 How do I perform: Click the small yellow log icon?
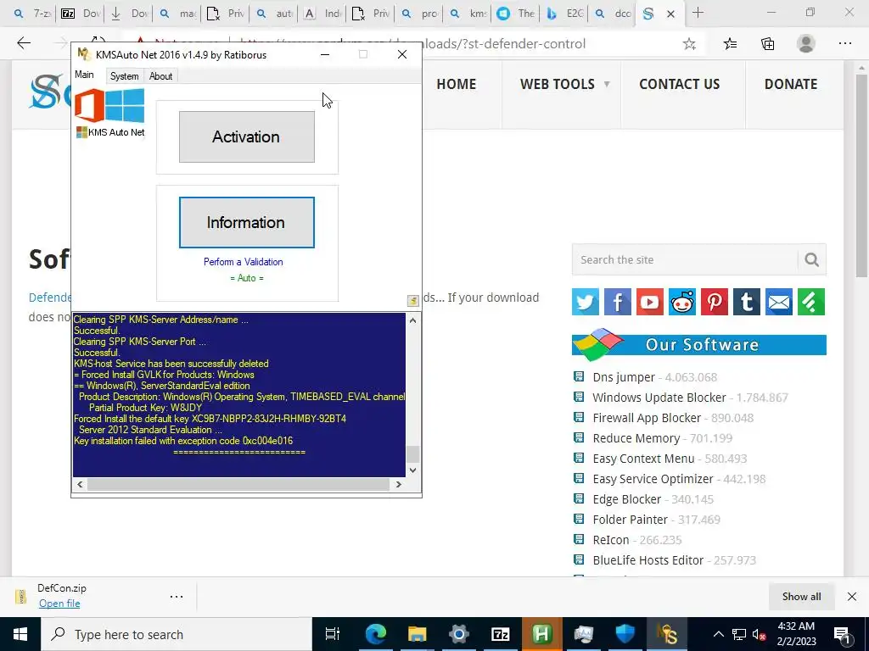413,300
